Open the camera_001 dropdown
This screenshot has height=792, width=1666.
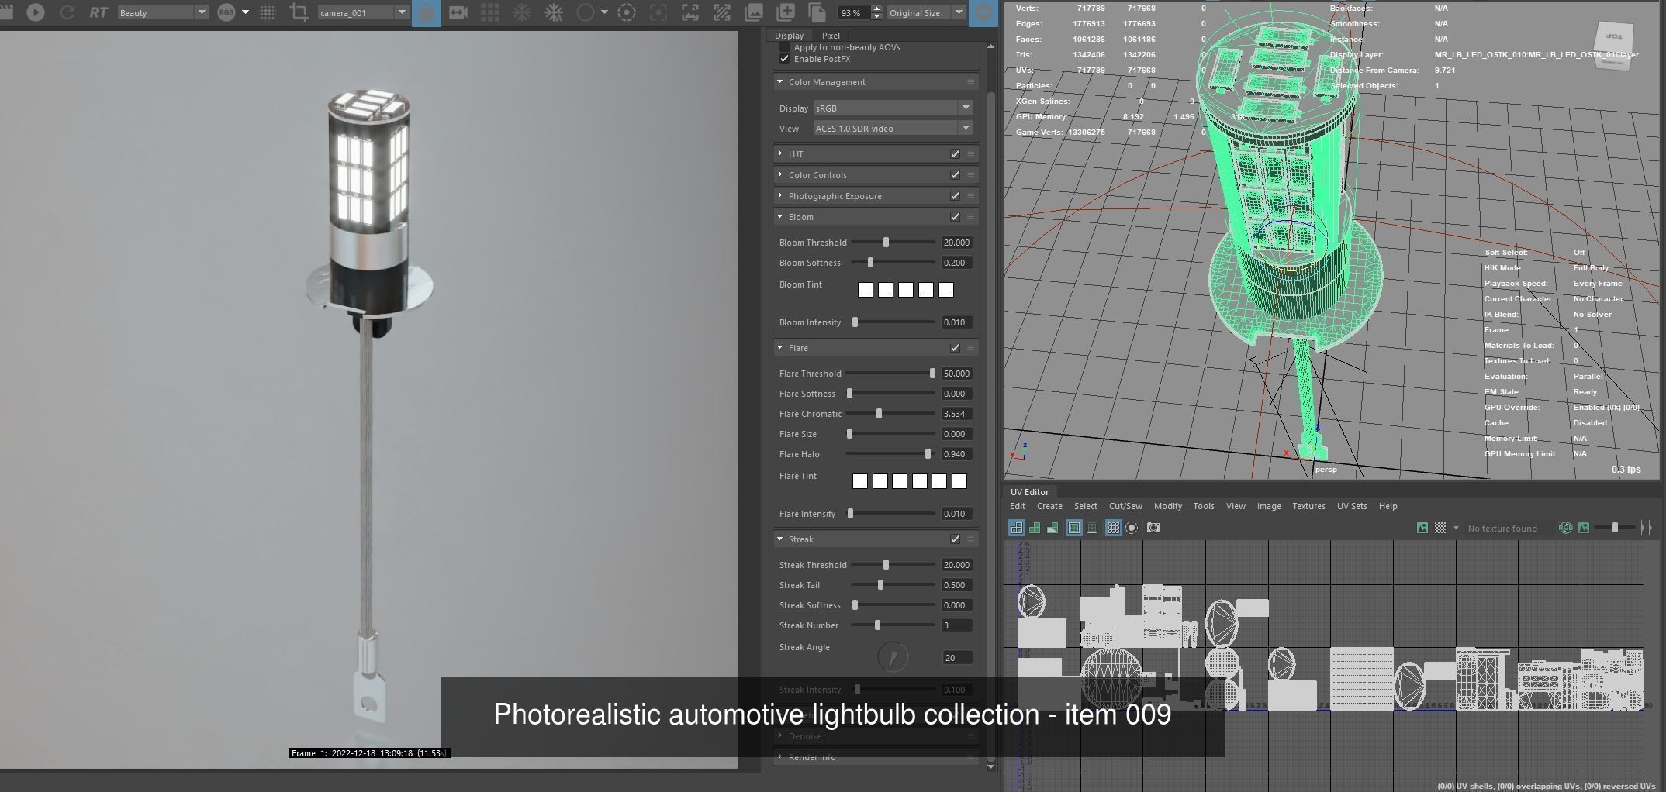[x=363, y=12]
